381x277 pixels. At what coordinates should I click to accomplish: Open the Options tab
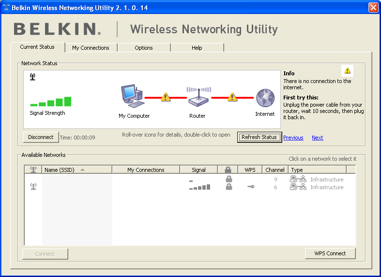click(144, 48)
